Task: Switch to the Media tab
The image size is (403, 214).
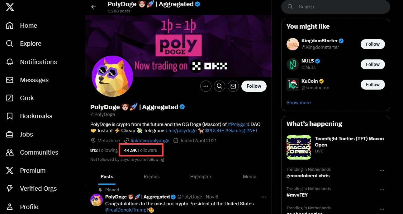Action: [x=249, y=177]
